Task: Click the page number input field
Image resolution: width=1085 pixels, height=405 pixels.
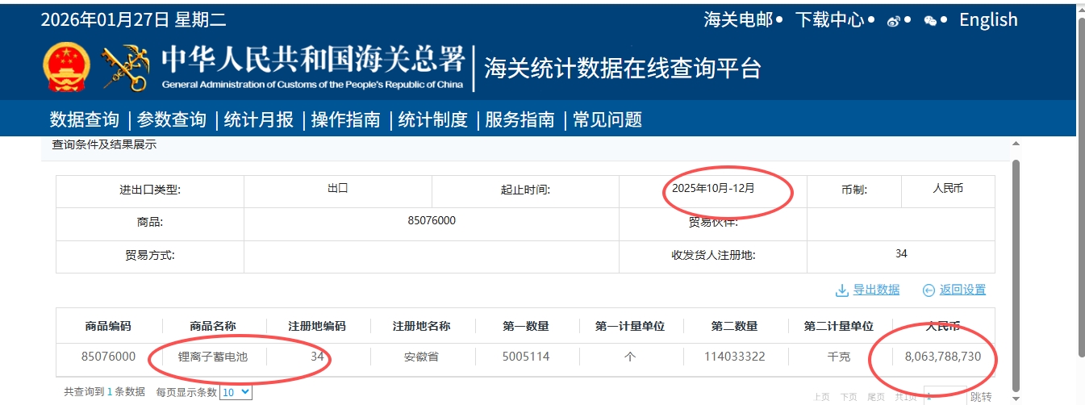Action: click(x=945, y=396)
